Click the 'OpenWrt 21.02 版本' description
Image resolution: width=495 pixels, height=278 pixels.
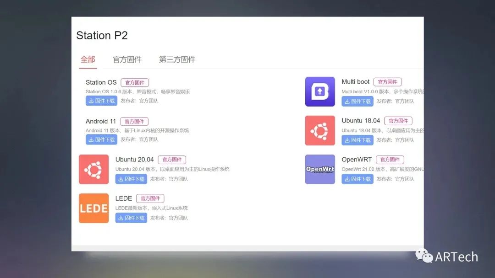click(x=383, y=169)
